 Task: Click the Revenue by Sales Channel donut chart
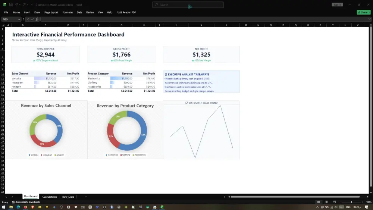pyautogui.click(x=46, y=131)
